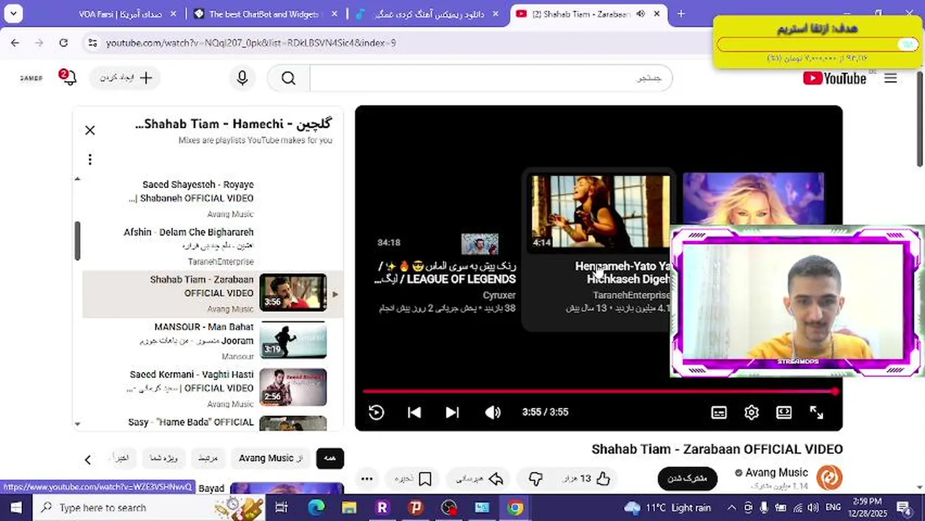
Task: Close the Mix playlist panel
Action: [x=90, y=130]
